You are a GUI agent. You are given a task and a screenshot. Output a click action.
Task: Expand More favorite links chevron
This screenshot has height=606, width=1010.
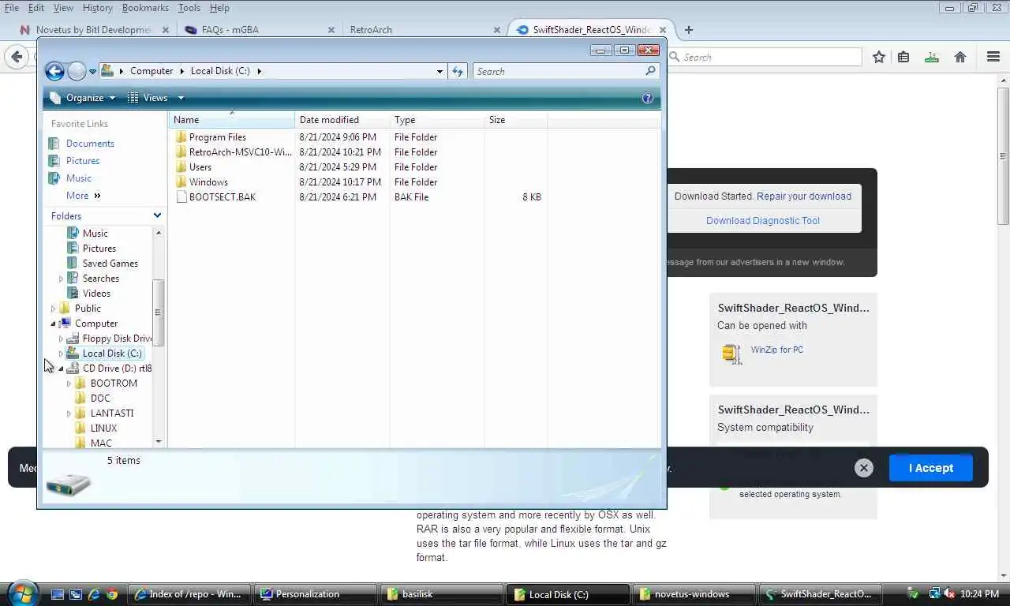click(x=98, y=196)
